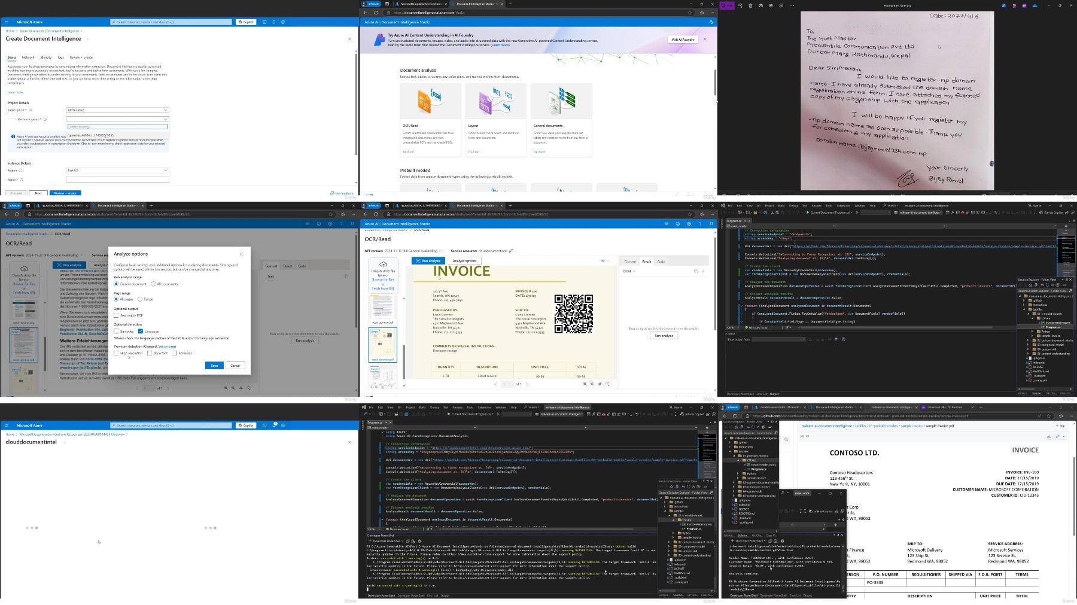Close the Analyze options dialog with X
This screenshot has height=605, width=1077.
[242, 254]
